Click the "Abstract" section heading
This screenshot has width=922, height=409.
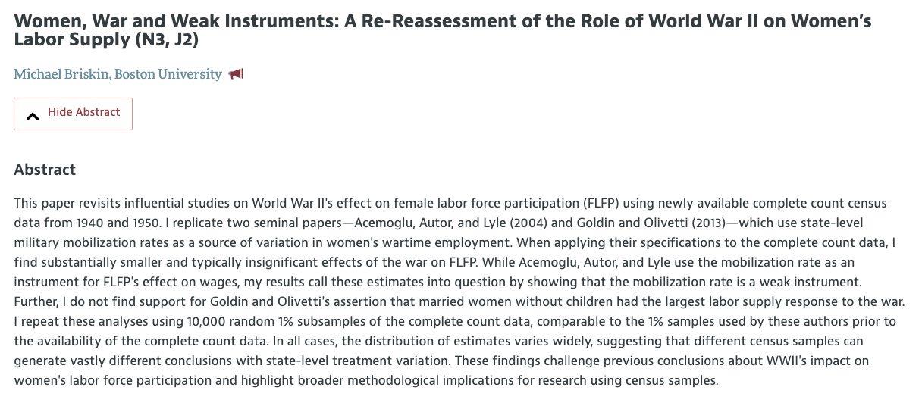[x=45, y=170]
